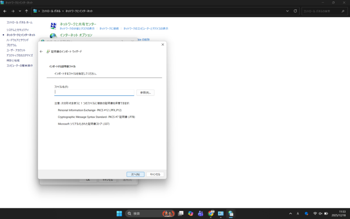This screenshot has height=219, width=350.
Task: Click the Network and Sharing Center icon
Action: coord(53,26)
